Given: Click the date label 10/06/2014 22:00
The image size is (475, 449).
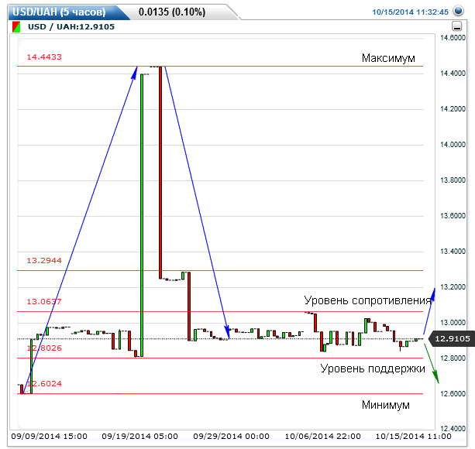Looking at the screenshot, I should click(323, 437).
